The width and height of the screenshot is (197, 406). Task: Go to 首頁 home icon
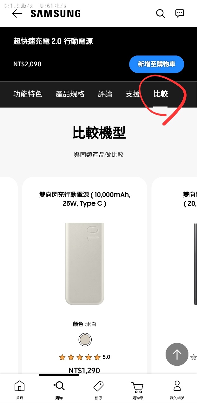point(20,386)
